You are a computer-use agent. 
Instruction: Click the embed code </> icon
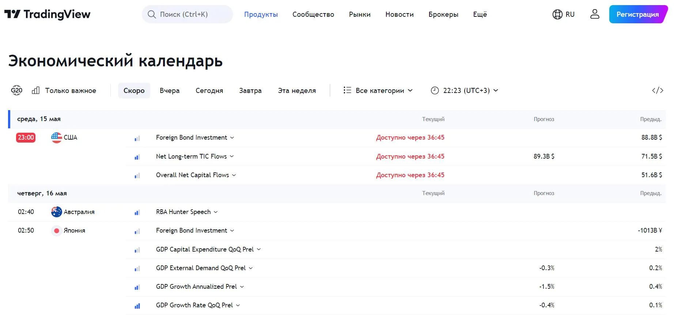pos(658,90)
